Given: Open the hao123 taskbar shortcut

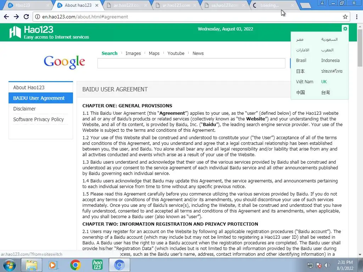Looking at the screenshot, I should [x=97, y=265].
